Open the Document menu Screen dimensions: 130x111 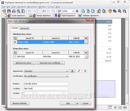coord(32,7)
